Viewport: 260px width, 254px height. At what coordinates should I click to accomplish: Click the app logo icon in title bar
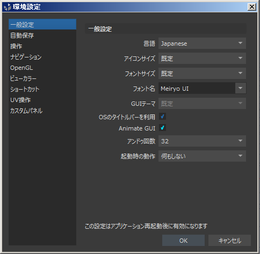click(x=8, y=7)
